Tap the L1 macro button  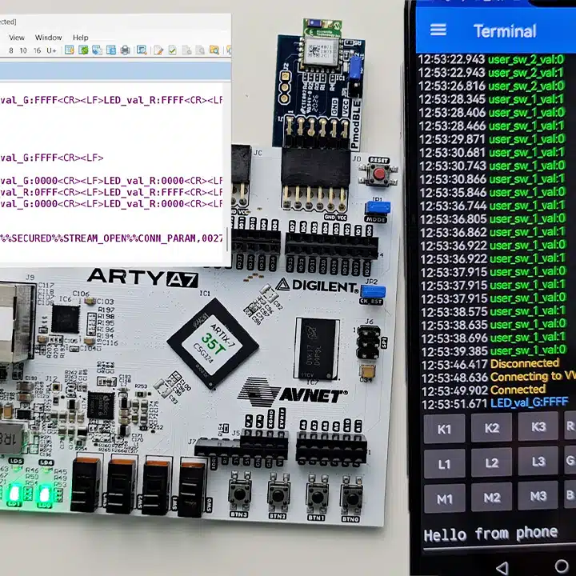point(444,464)
